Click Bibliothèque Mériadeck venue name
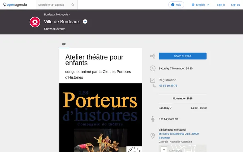 (x=172, y=130)
